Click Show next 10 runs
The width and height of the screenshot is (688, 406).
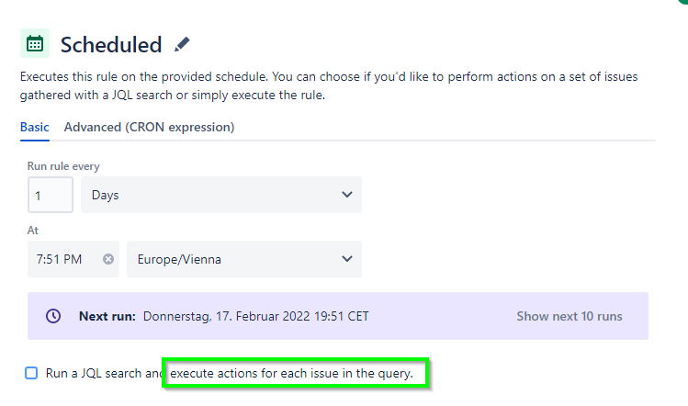[569, 316]
